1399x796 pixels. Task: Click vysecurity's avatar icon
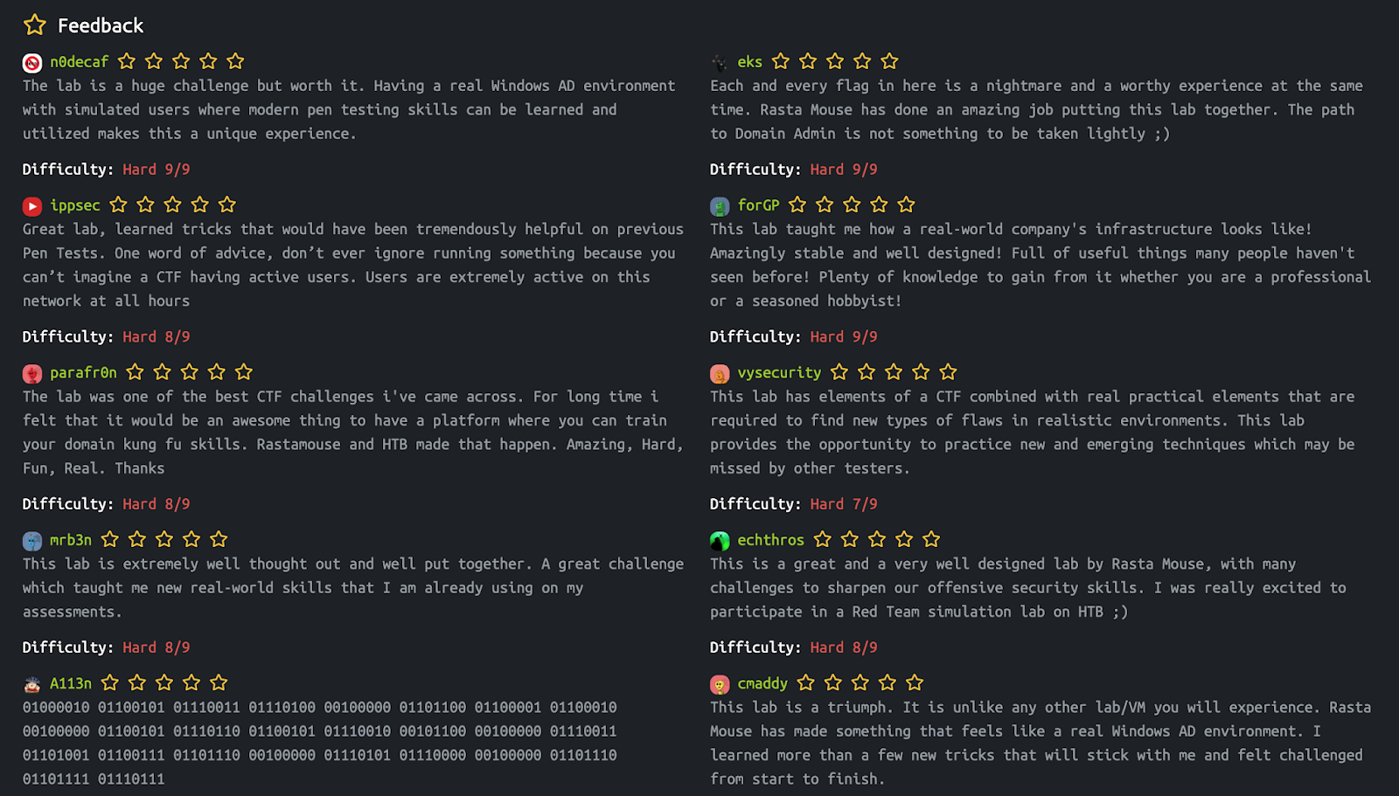click(720, 374)
